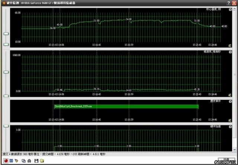Close the hardware acceleration graph

(x=230, y=127)
